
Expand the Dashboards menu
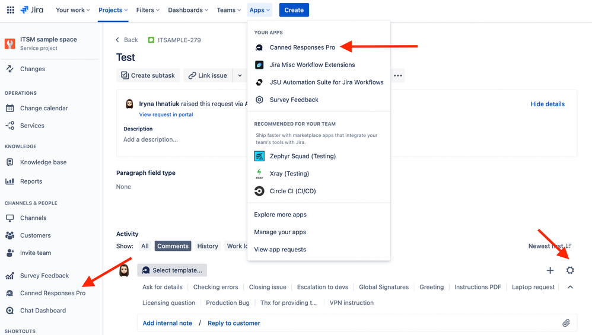(x=188, y=10)
